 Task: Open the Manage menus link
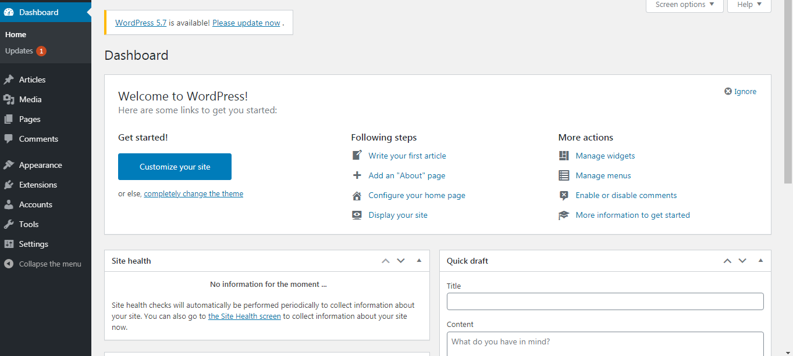tap(603, 175)
